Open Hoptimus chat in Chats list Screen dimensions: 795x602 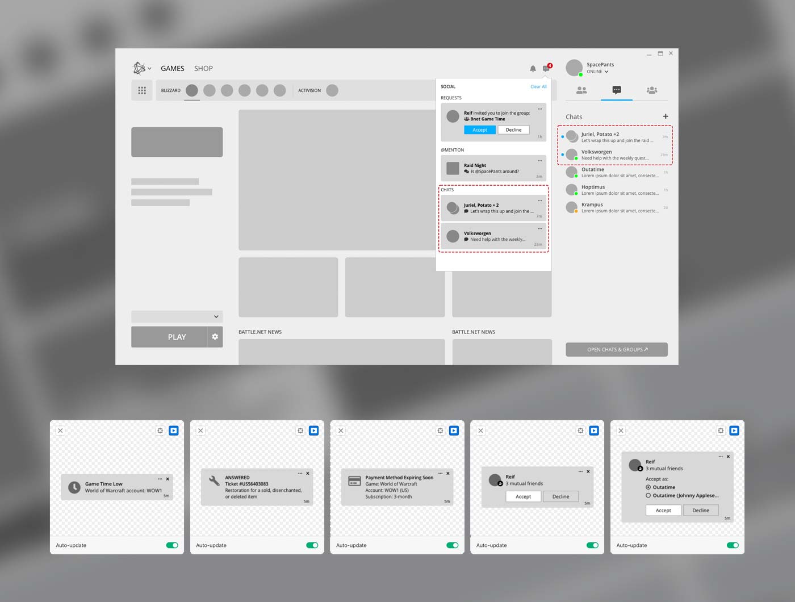pos(617,190)
